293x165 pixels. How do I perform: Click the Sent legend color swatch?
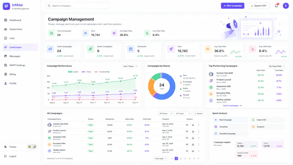[181, 76]
